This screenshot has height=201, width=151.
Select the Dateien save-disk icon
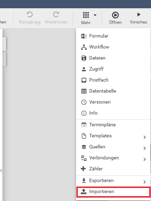tap(84, 58)
